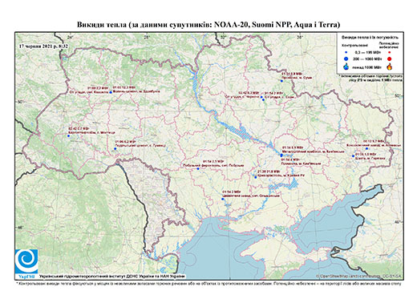Click the Побузький феронікель, смт. Побузьке label
The width and height of the screenshot is (417, 295).
[213, 165]
